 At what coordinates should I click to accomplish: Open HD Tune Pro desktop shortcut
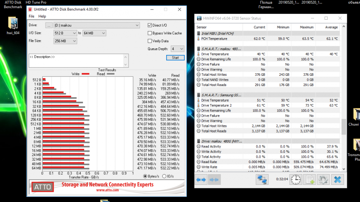click(x=36, y=2)
